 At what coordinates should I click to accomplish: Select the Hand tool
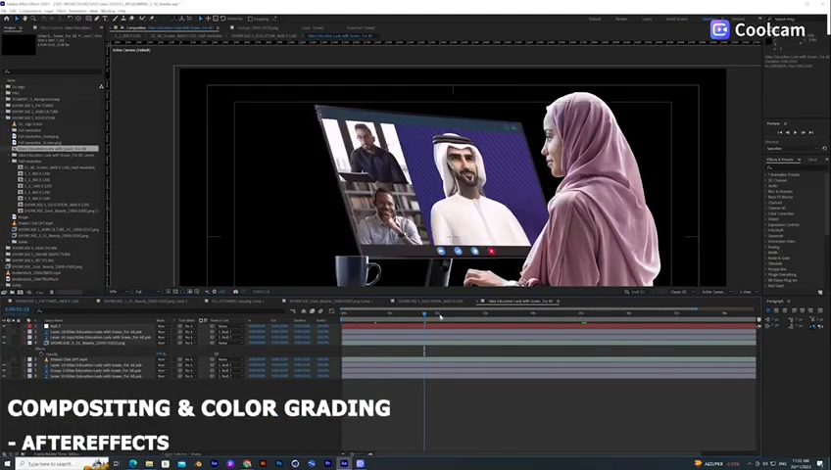24,19
